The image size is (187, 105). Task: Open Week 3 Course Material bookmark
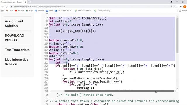point(83,11)
